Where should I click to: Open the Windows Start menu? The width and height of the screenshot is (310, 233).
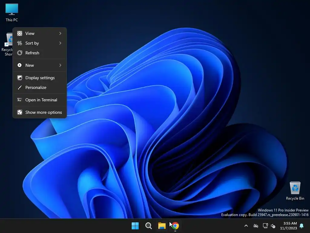135,226
